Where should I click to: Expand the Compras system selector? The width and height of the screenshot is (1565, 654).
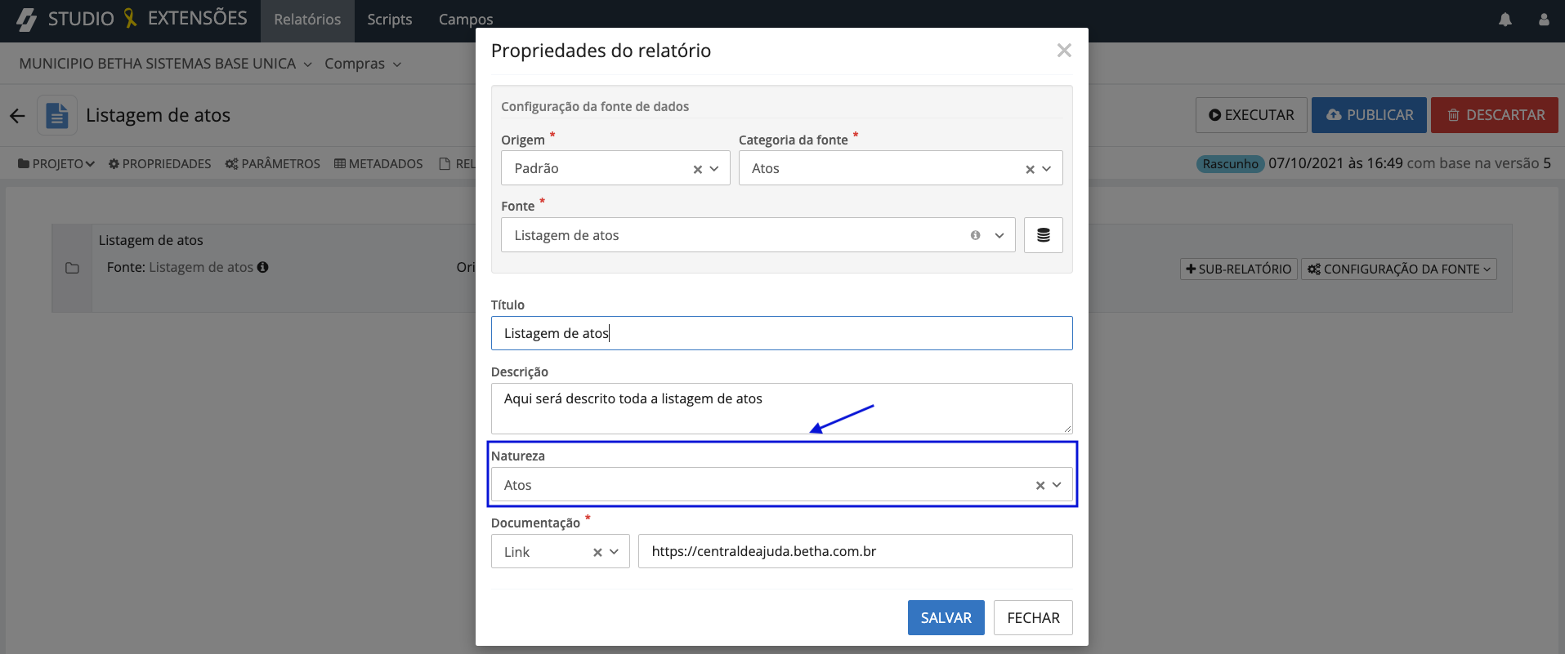click(x=363, y=64)
